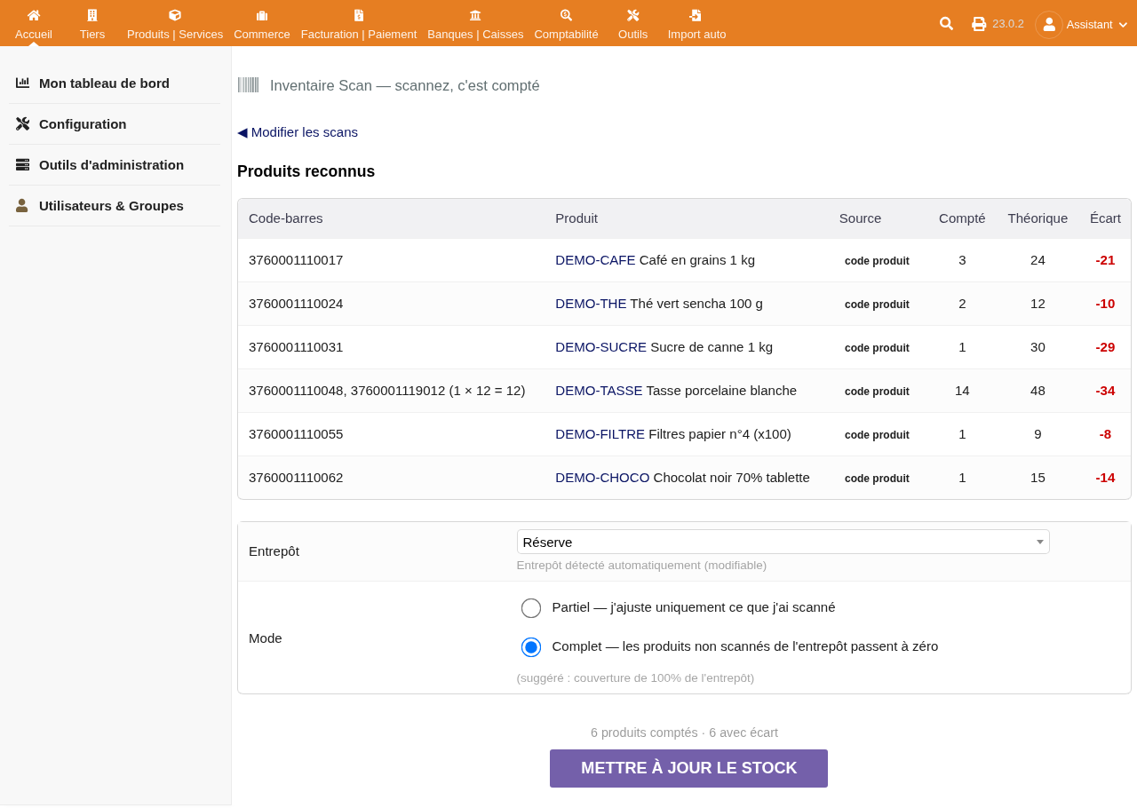Image resolution: width=1137 pixels, height=808 pixels.
Task: Click the version number 23.0.2
Action: (1008, 24)
